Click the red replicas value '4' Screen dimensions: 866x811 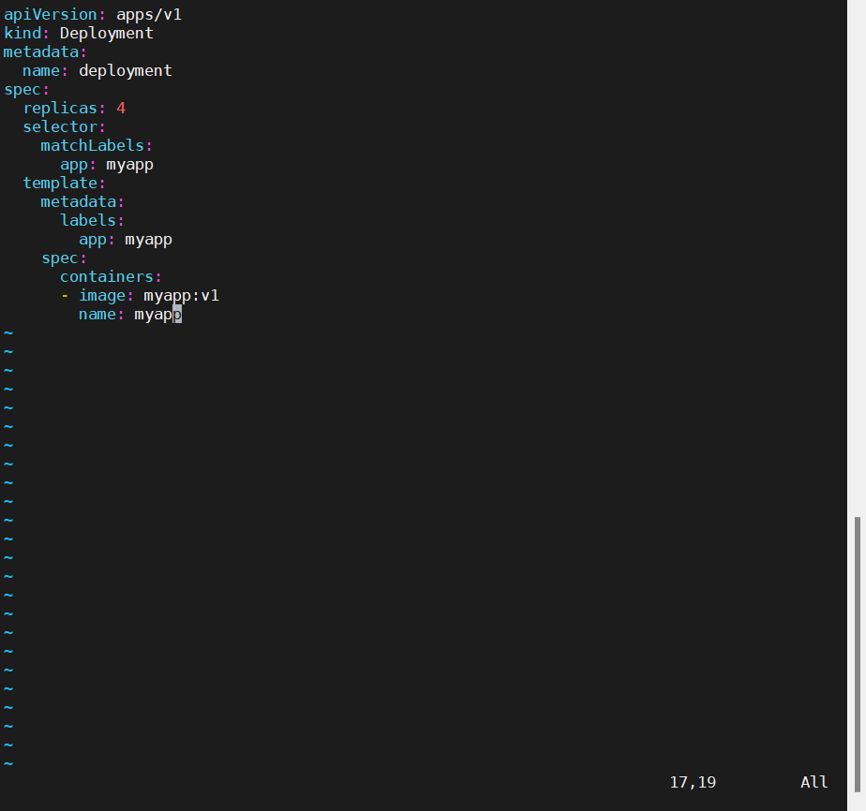121,108
